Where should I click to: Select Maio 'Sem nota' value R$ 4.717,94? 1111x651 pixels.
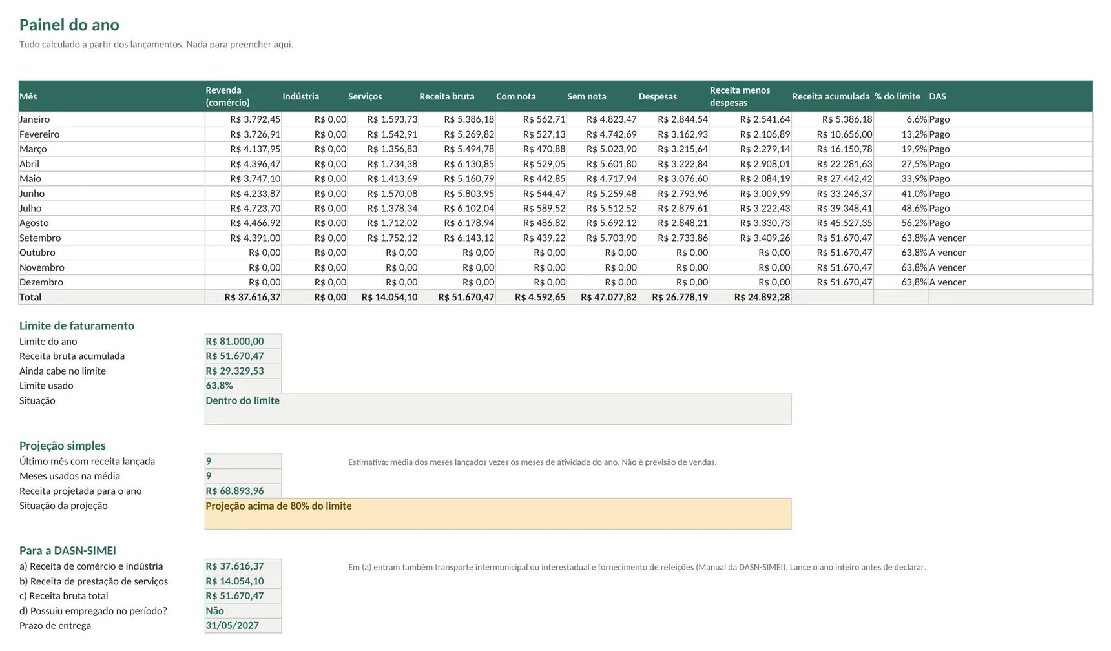click(602, 179)
